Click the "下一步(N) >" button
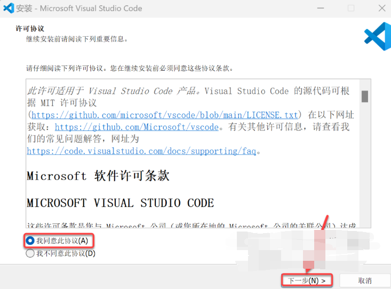This screenshot has width=391, height=289. coord(307,280)
